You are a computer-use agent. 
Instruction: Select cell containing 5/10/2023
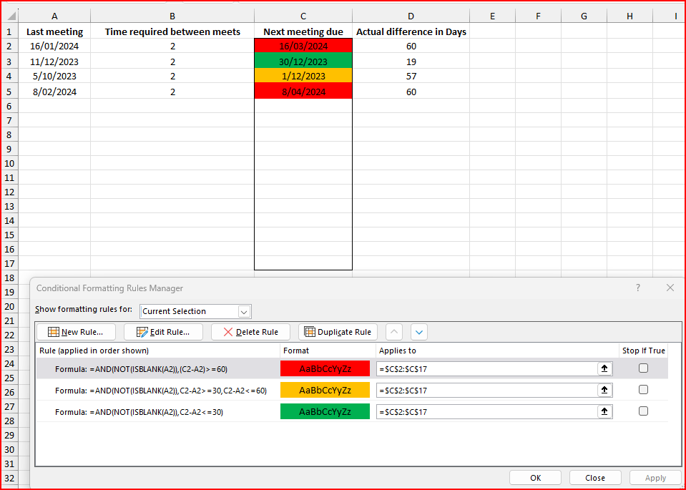pos(54,76)
